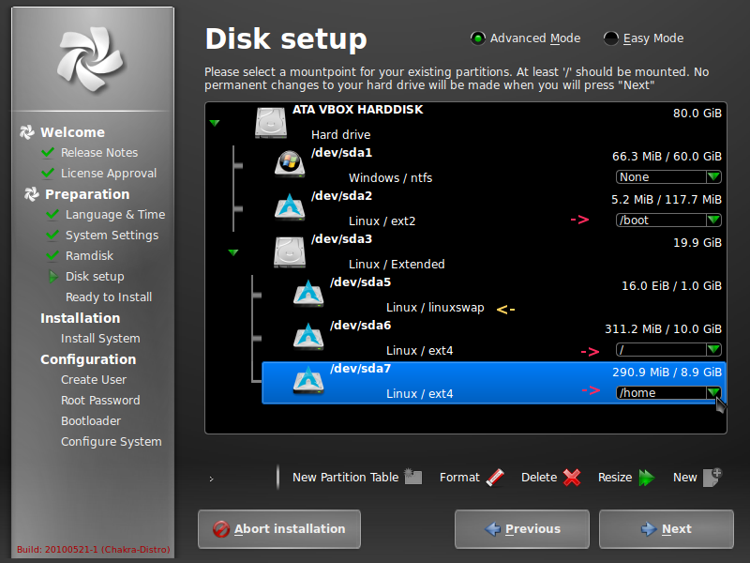
Task: Select Bootloader in the sidebar
Action: pos(89,420)
